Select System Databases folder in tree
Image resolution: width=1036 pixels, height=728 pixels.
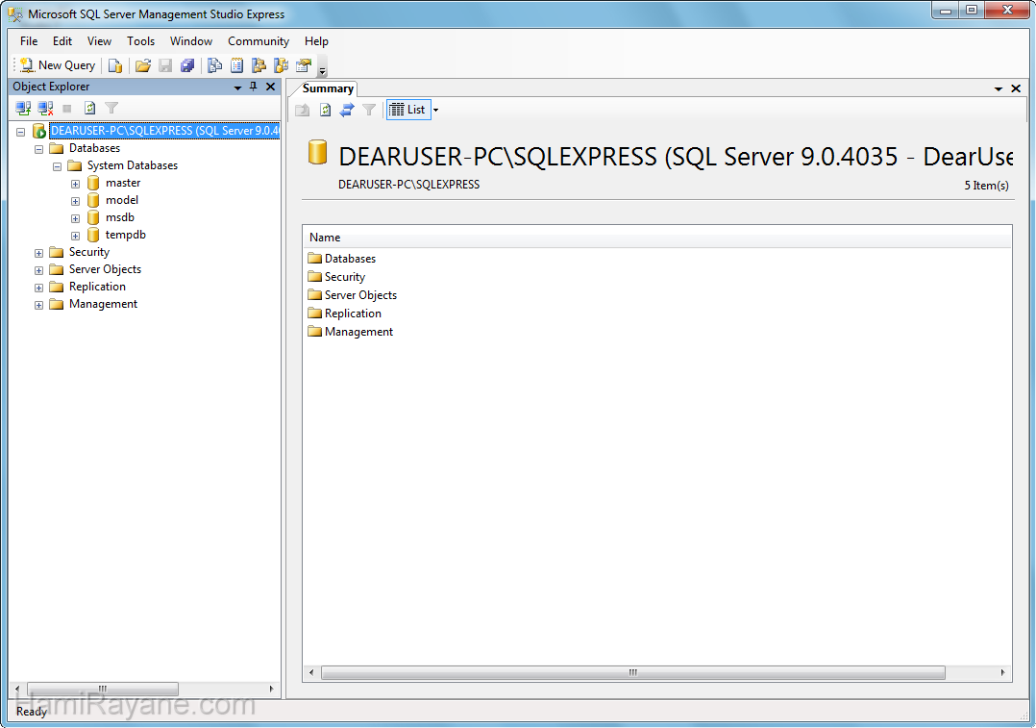point(133,165)
